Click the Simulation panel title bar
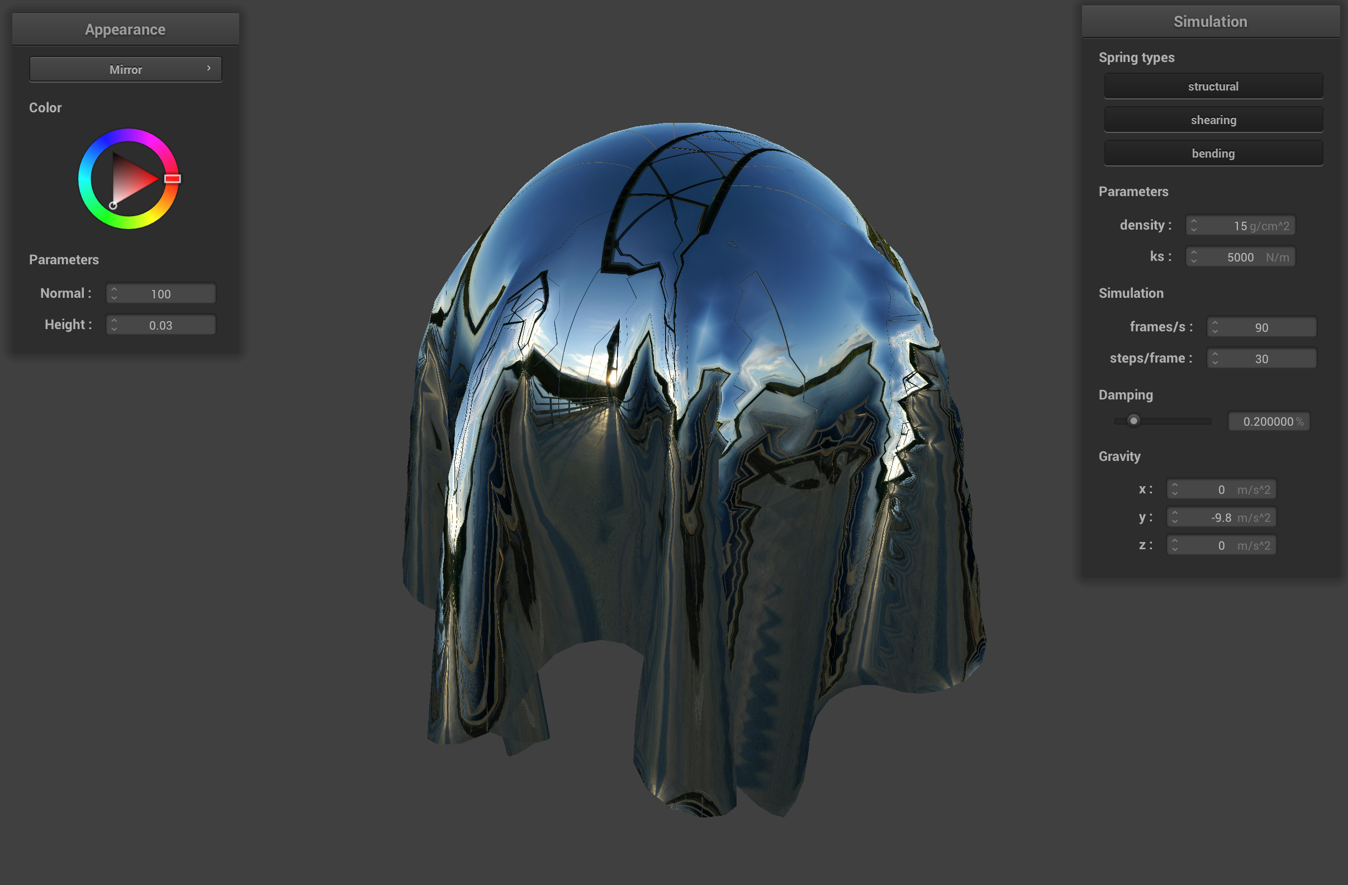Viewport: 1348px width, 885px height. (1210, 22)
